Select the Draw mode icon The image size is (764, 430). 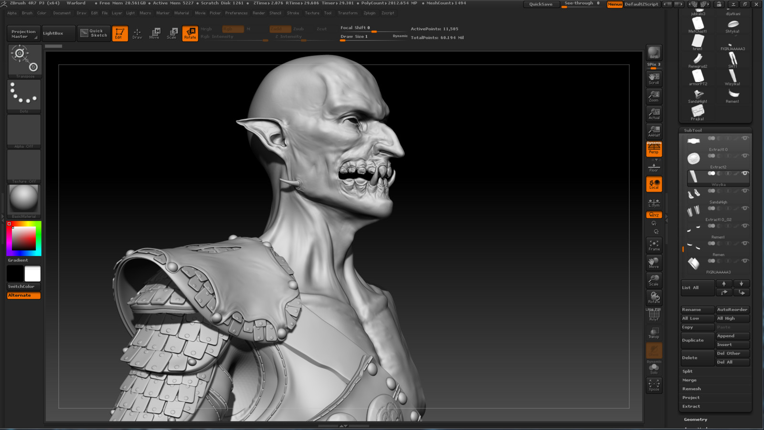(137, 33)
